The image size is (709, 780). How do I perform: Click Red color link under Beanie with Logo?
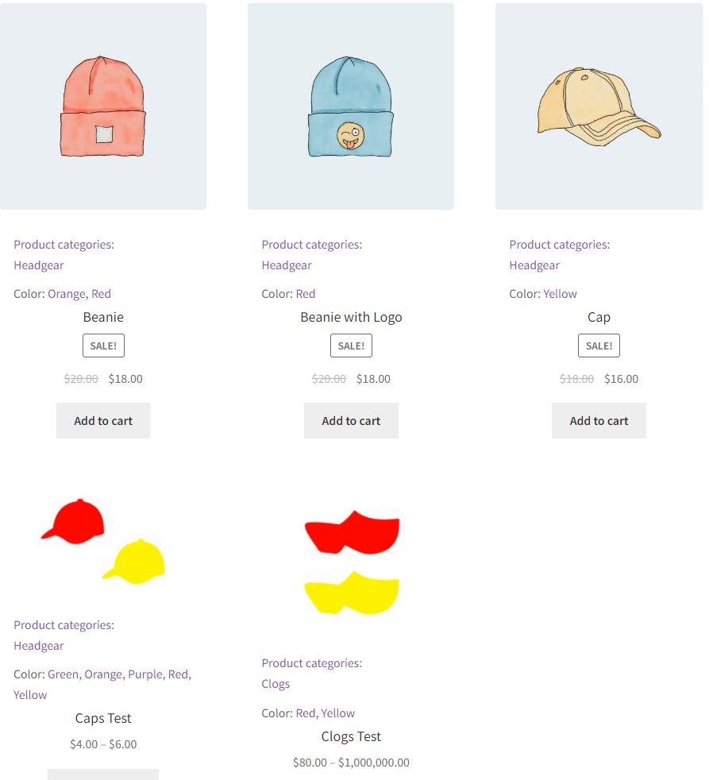(306, 294)
